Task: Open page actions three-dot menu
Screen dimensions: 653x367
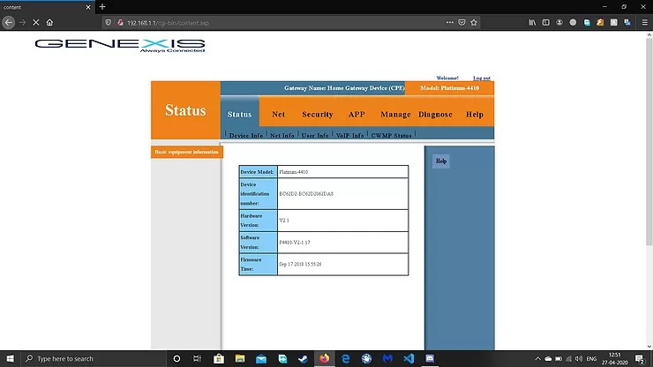Action: 450,22
